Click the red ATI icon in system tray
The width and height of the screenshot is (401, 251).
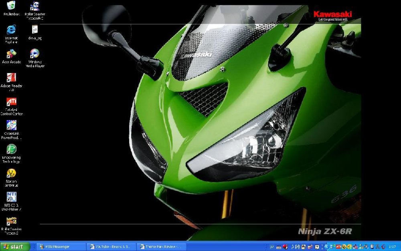[338, 247]
